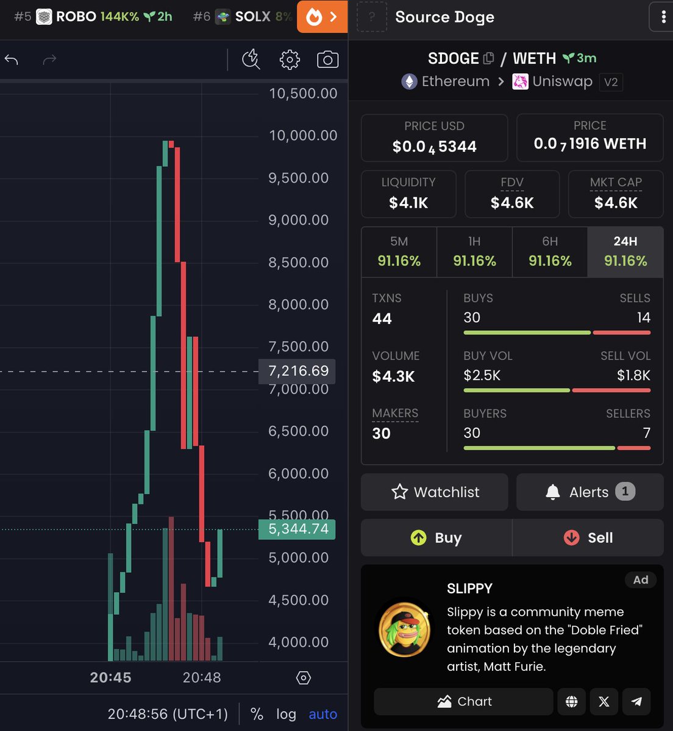
Task: Select the 5M timeframe tab
Action: tap(399, 252)
